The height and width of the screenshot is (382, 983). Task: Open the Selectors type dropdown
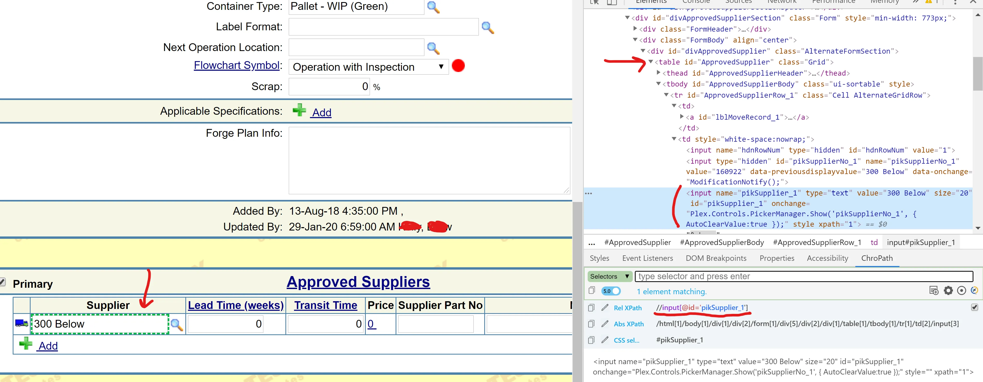pos(609,276)
